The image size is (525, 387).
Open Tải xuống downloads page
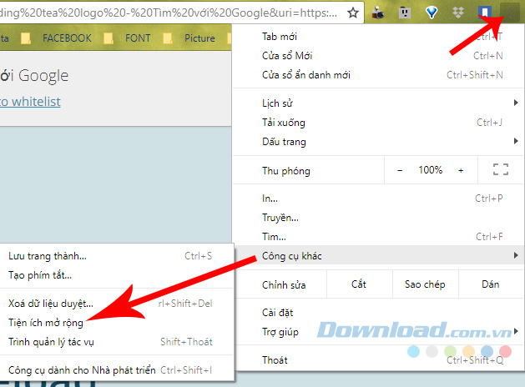point(378,123)
